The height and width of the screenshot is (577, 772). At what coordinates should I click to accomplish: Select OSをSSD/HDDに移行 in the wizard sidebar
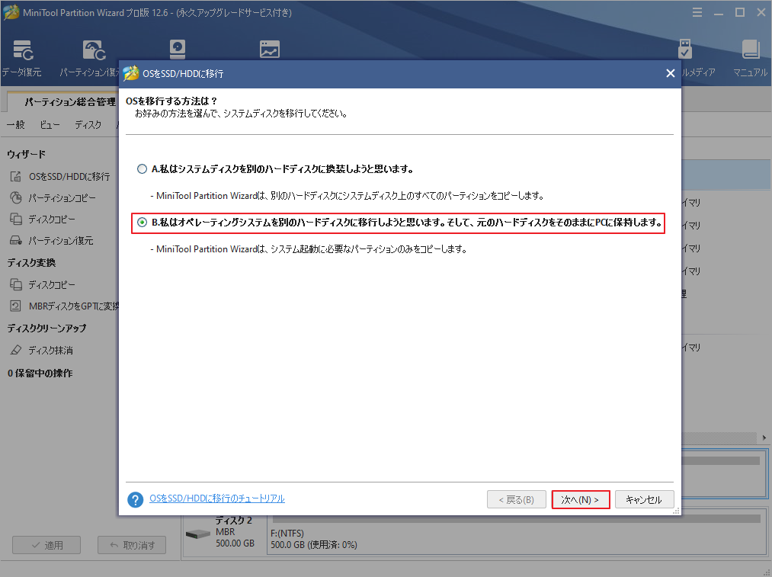tap(69, 175)
